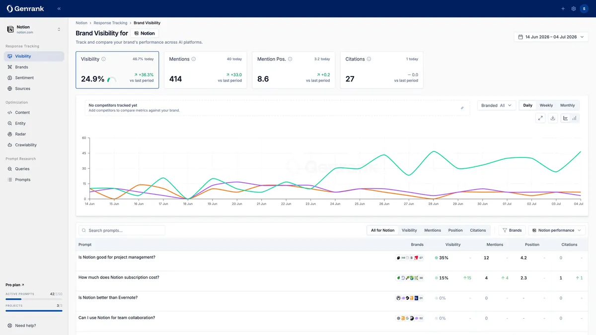Click Projects progress bar
This screenshot has height=335, width=596.
pyautogui.click(x=34, y=311)
